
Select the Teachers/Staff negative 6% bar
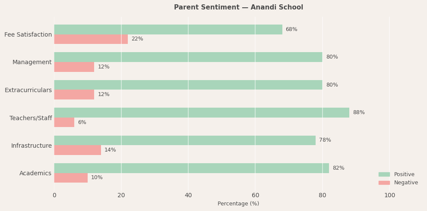click(x=64, y=122)
